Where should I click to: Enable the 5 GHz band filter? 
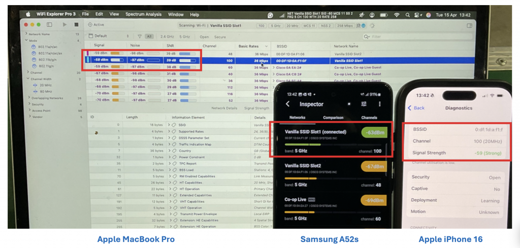[185, 37]
